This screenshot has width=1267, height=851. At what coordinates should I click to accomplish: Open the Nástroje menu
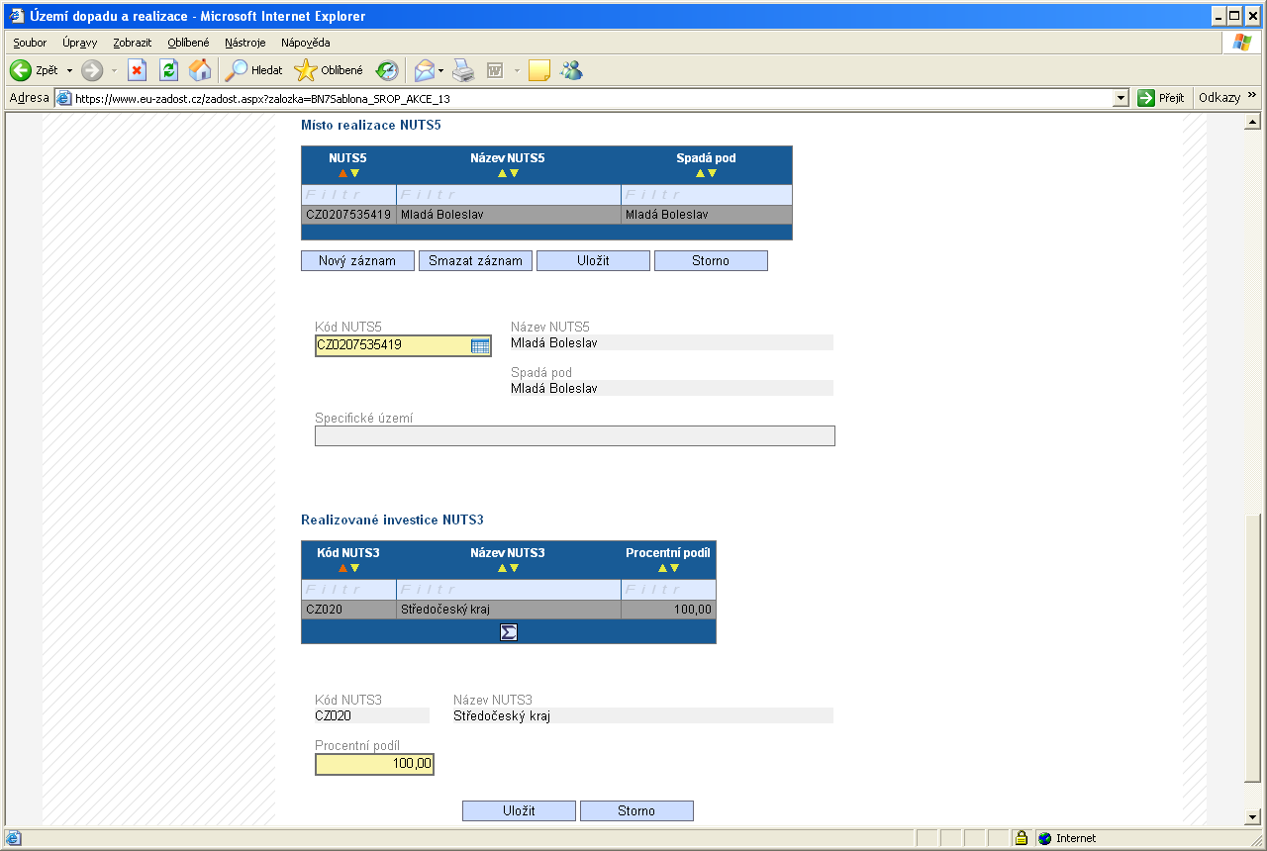pyautogui.click(x=245, y=43)
